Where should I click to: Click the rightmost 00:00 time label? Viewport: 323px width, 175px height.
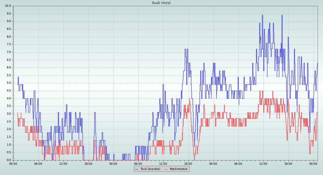point(313,163)
